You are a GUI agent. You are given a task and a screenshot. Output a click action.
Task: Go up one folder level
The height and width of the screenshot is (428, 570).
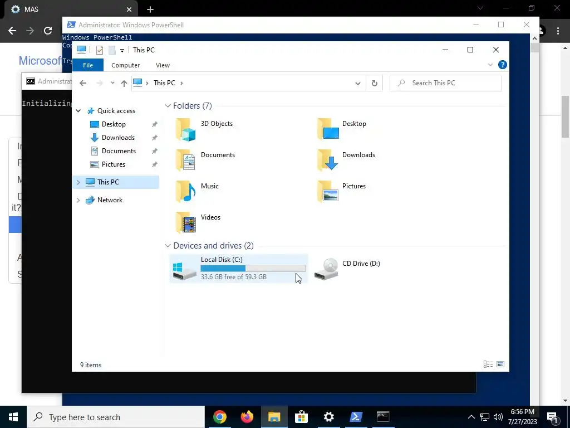(124, 84)
